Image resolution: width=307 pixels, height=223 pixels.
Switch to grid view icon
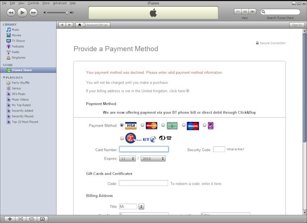pyautogui.click(x=245, y=12)
